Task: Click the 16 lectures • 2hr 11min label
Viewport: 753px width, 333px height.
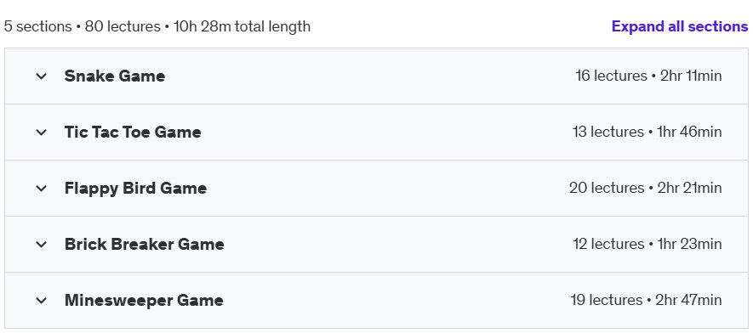Action: [x=648, y=76]
